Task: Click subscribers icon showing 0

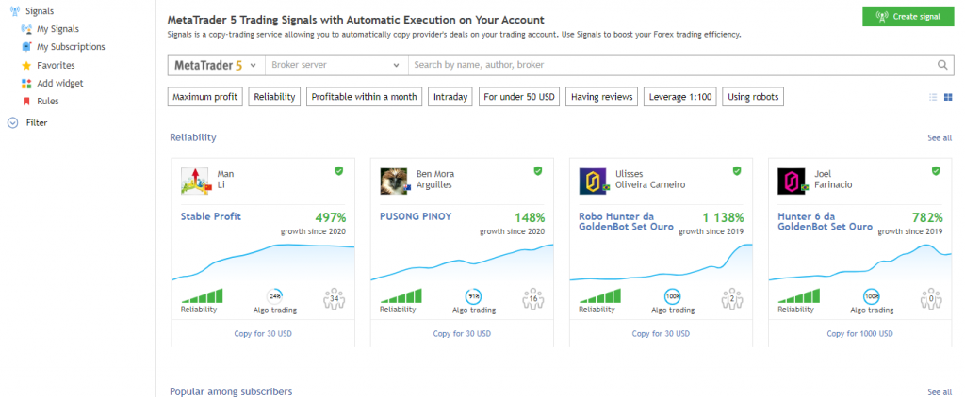Action: point(931,298)
